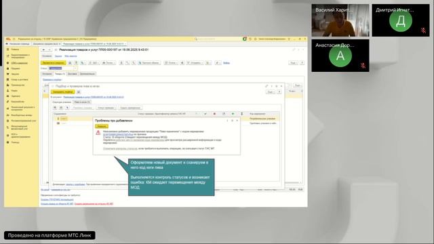Viewport: 434px width, 244px height.
Task: Click the save icon next to Завершить подбор
Action: 79,92
